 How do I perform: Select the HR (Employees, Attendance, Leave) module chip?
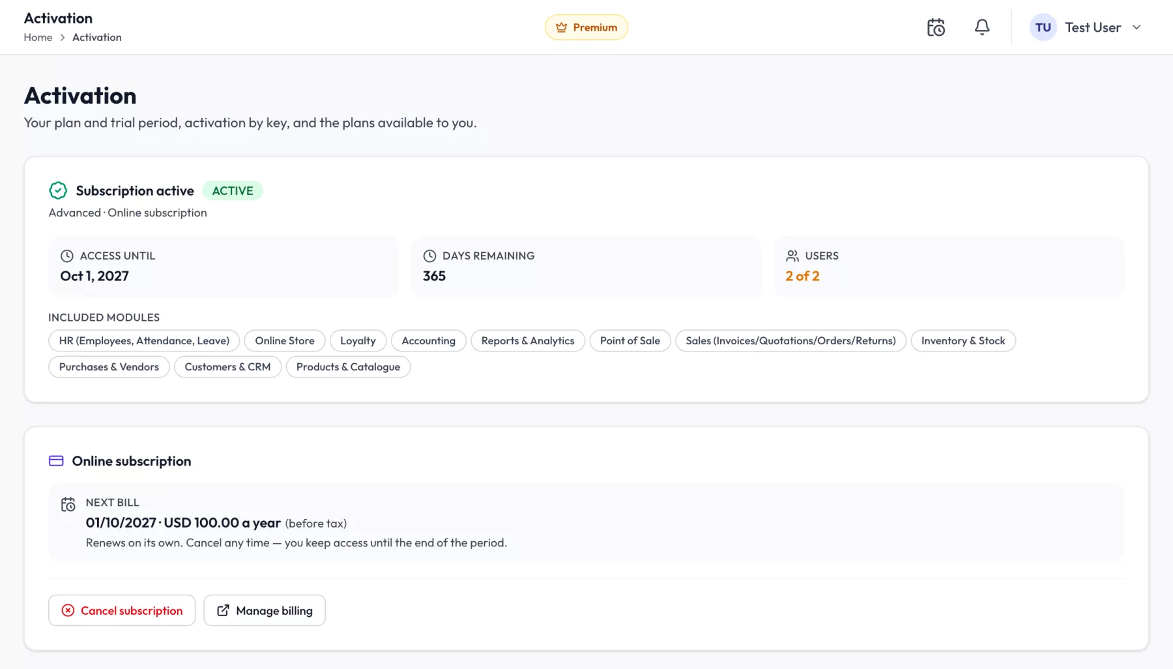pyautogui.click(x=144, y=340)
